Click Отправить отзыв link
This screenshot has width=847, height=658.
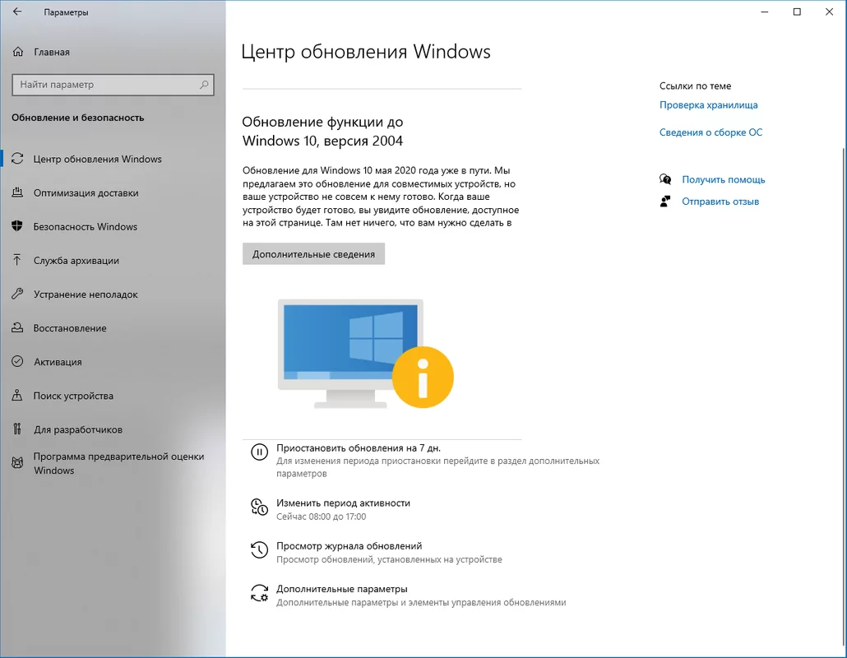click(x=720, y=202)
